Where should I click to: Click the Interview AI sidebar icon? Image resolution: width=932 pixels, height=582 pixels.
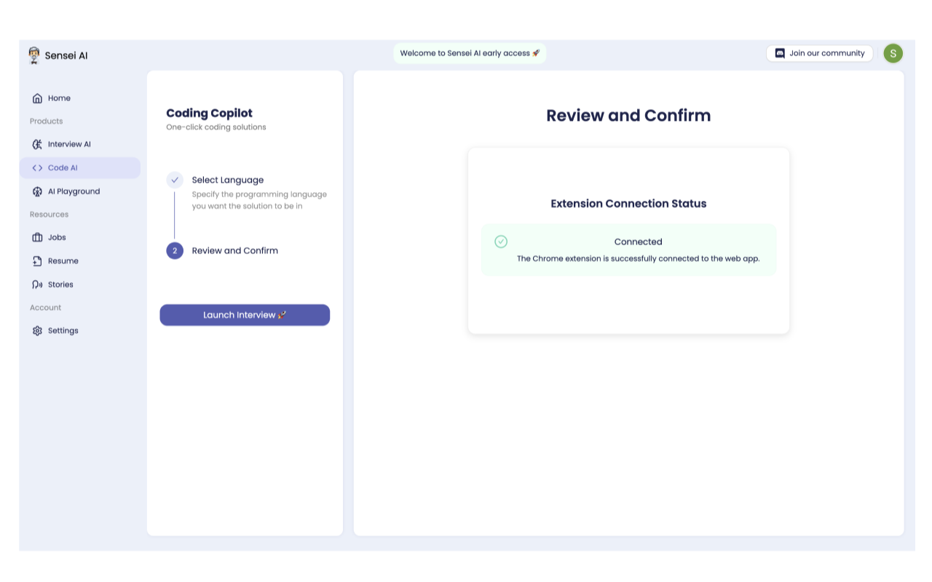pyautogui.click(x=37, y=144)
